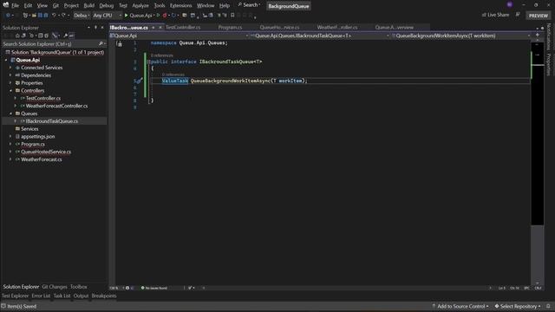The width and height of the screenshot is (555, 312).
Task: Click Properties wrench icon in Solution Explorer toolbar
Action: (66, 36)
